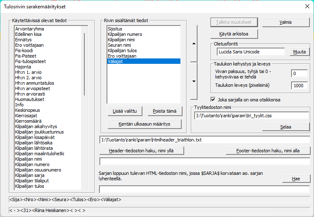Click the move-down arrow button
Image resolution: width=314 pixels, height=217 pixels.
(193, 81)
